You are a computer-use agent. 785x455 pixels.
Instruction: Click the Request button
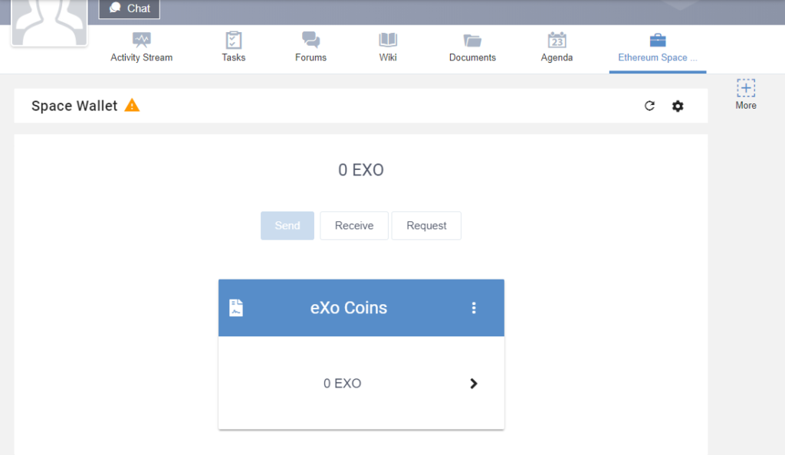pos(426,225)
